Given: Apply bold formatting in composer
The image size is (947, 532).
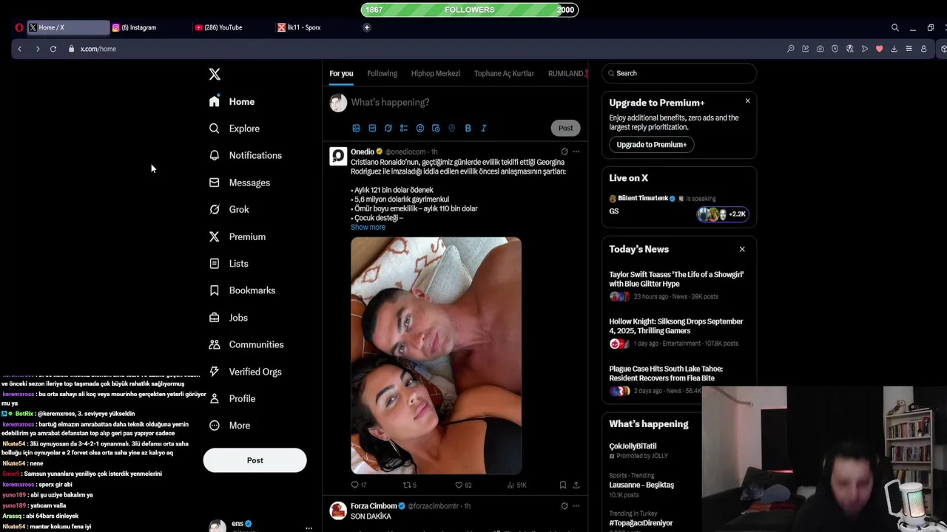Looking at the screenshot, I should coord(468,128).
